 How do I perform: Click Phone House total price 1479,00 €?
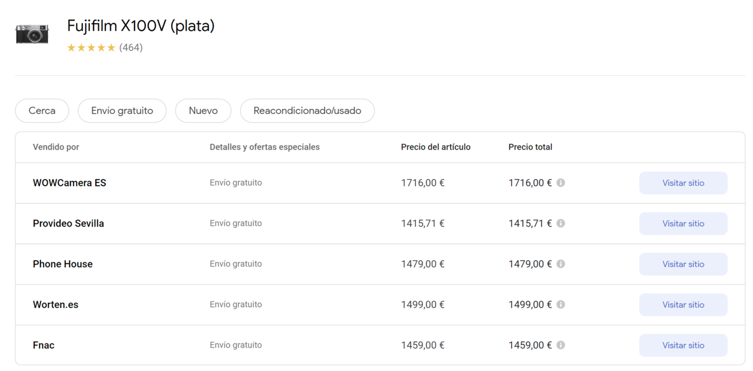pyautogui.click(x=531, y=264)
